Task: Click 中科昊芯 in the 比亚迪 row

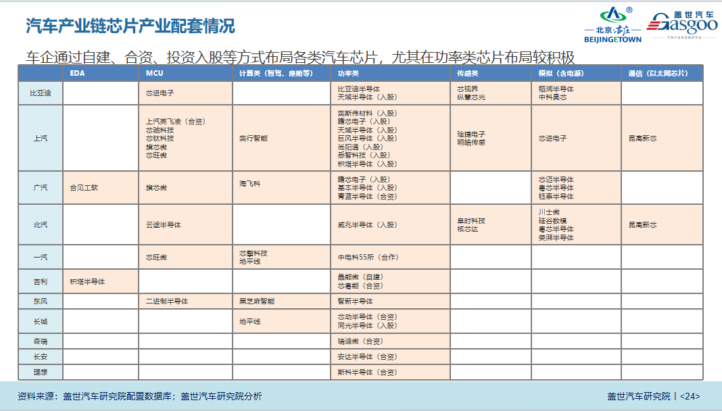Action: click(552, 97)
